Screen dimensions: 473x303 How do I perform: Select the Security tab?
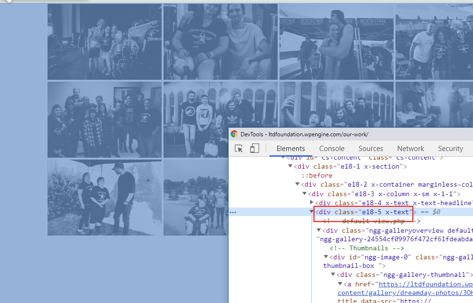(x=450, y=149)
